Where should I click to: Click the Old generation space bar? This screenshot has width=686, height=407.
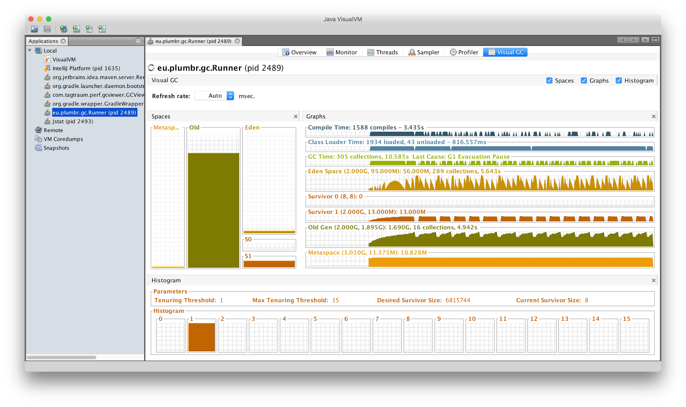pyautogui.click(x=214, y=210)
